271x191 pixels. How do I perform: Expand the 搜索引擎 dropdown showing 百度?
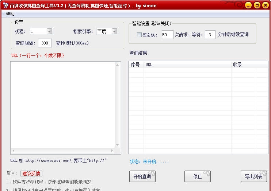pos(115,31)
